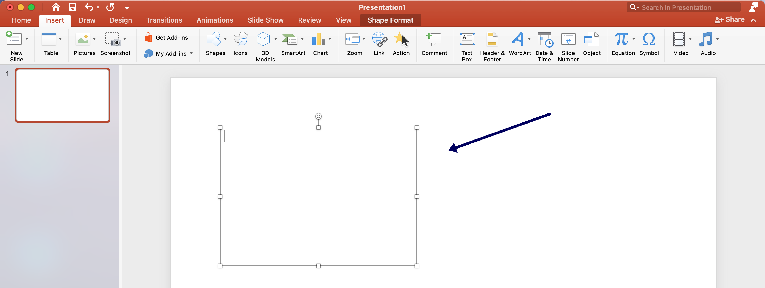The image size is (765, 288).
Task: Insert an Equation with the pi icon
Action: click(622, 39)
